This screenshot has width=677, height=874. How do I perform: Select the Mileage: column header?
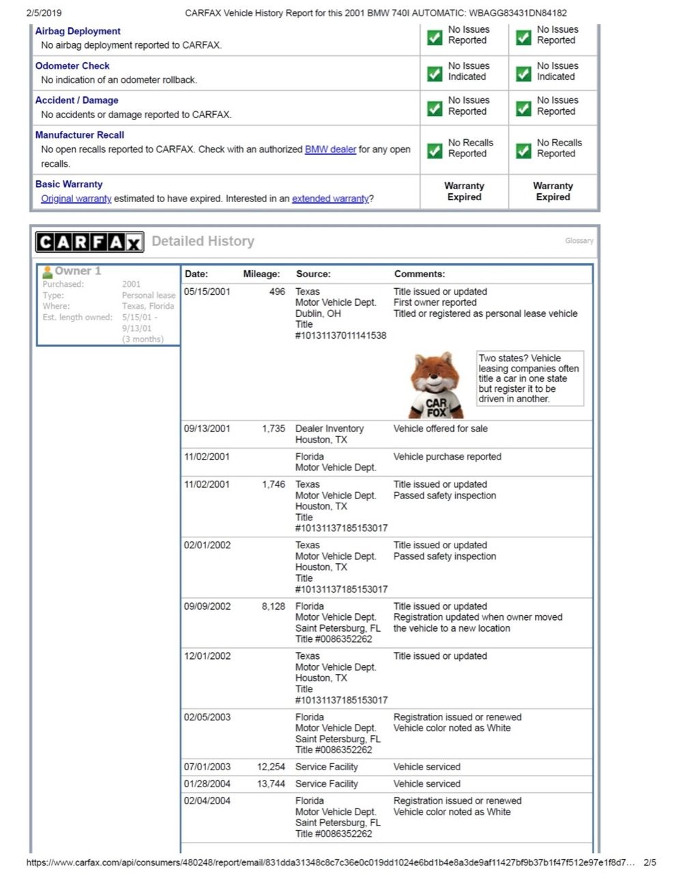(x=261, y=274)
